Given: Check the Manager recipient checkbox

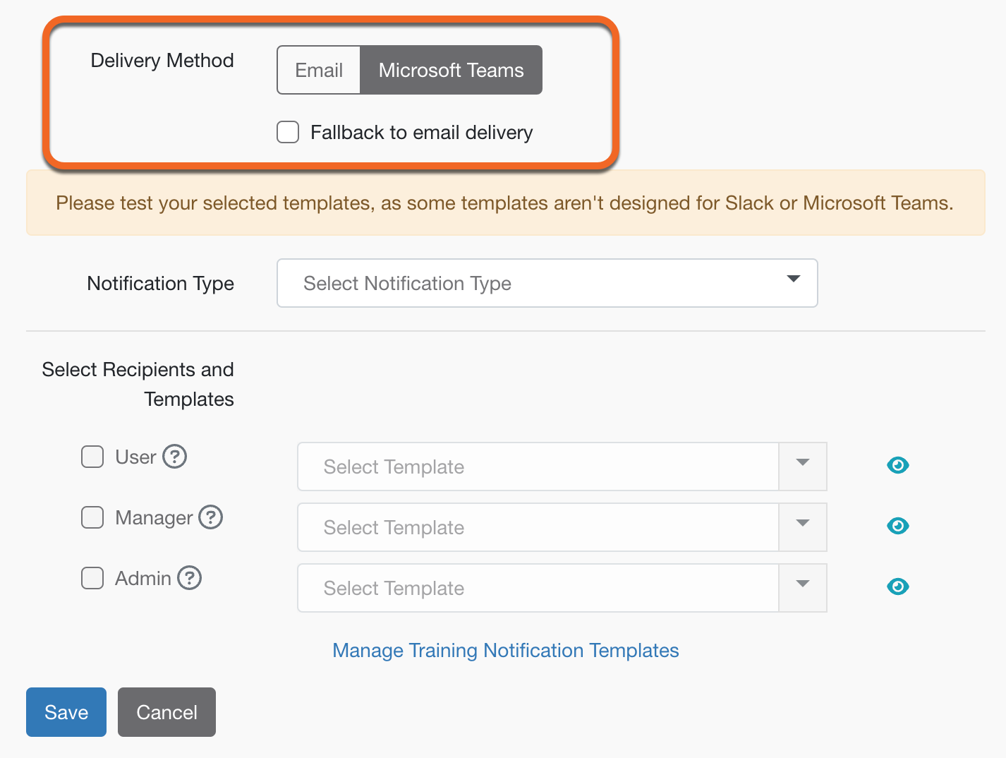Looking at the screenshot, I should click(92, 517).
